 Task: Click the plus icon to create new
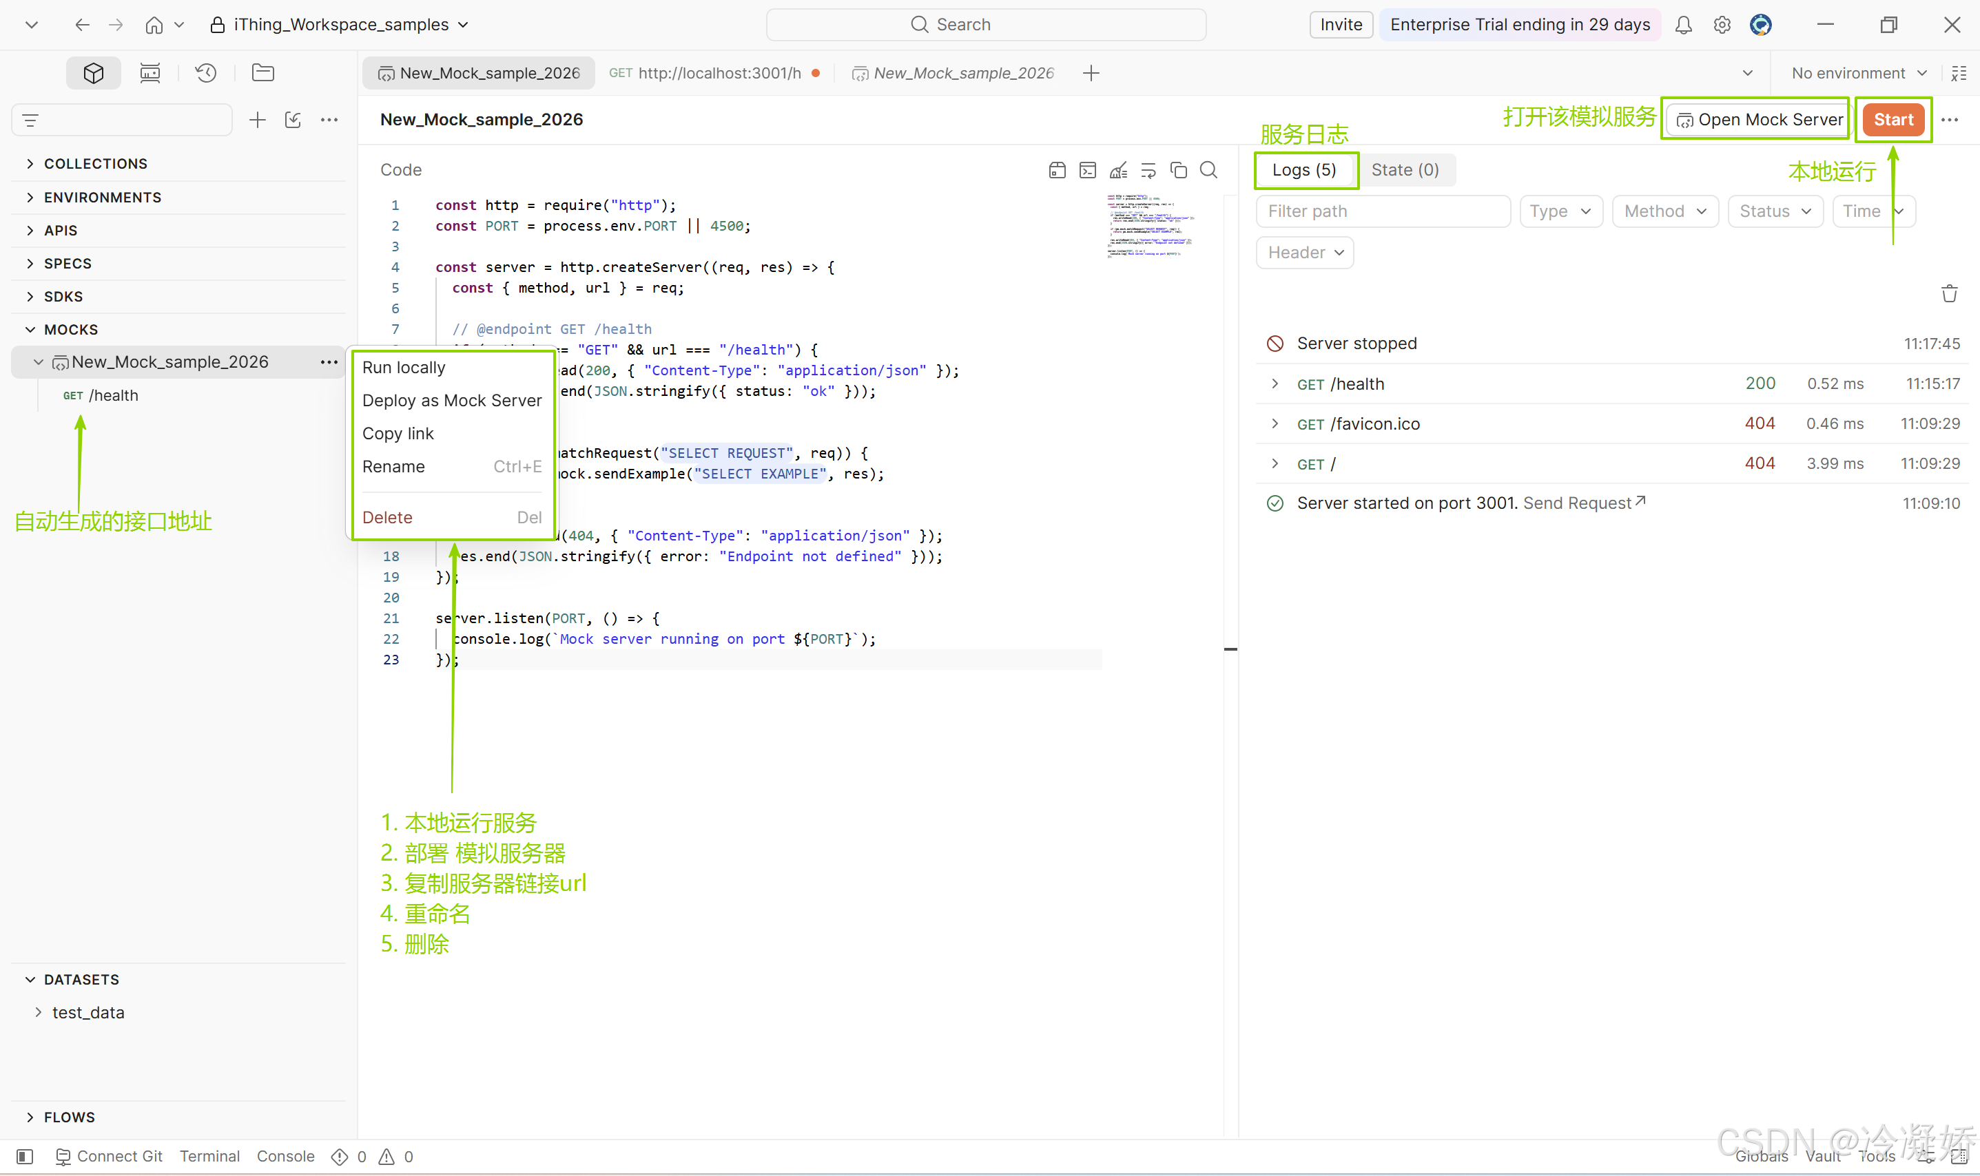click(257, 120)
